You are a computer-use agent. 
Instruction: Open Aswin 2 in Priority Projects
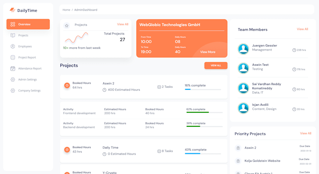250,148
